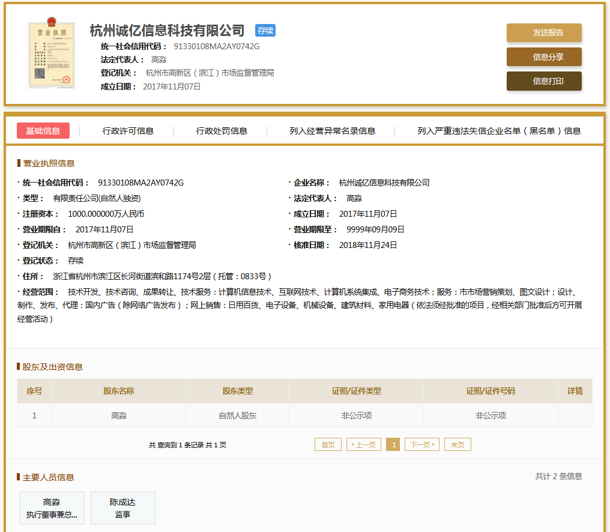Image resolution: width=610 pixels, height=532 pixels.
Task: Click the 发送报告 button
Action: [544, 33]
